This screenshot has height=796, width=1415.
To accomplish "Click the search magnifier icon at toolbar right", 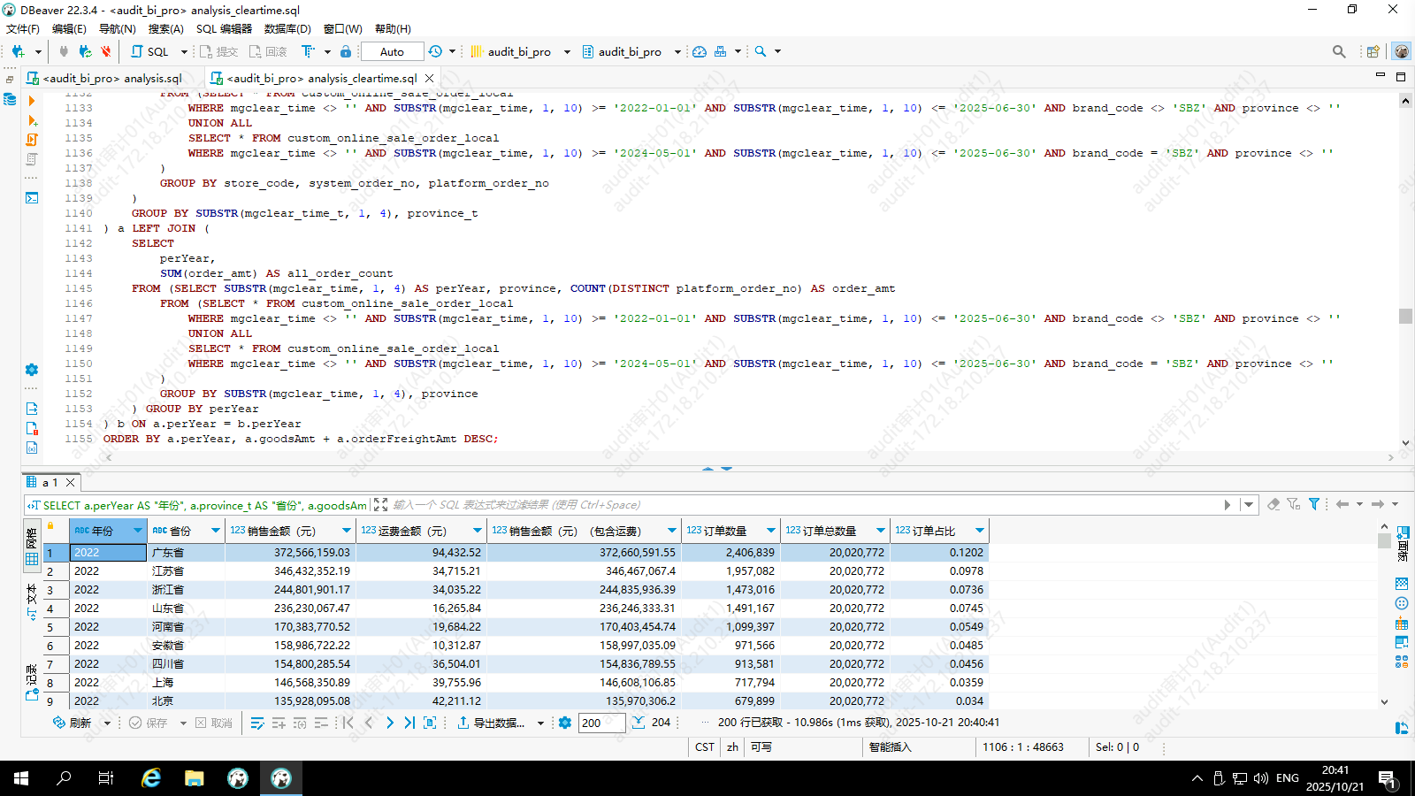I will click(x=1339, y=51).
